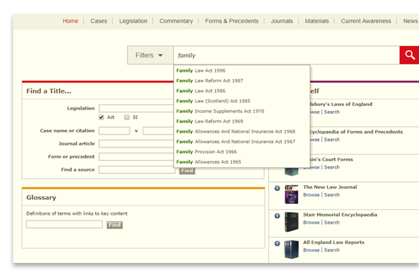Open Stair Memorial Encyclopaedia book thumbnail

pos(291,222)
